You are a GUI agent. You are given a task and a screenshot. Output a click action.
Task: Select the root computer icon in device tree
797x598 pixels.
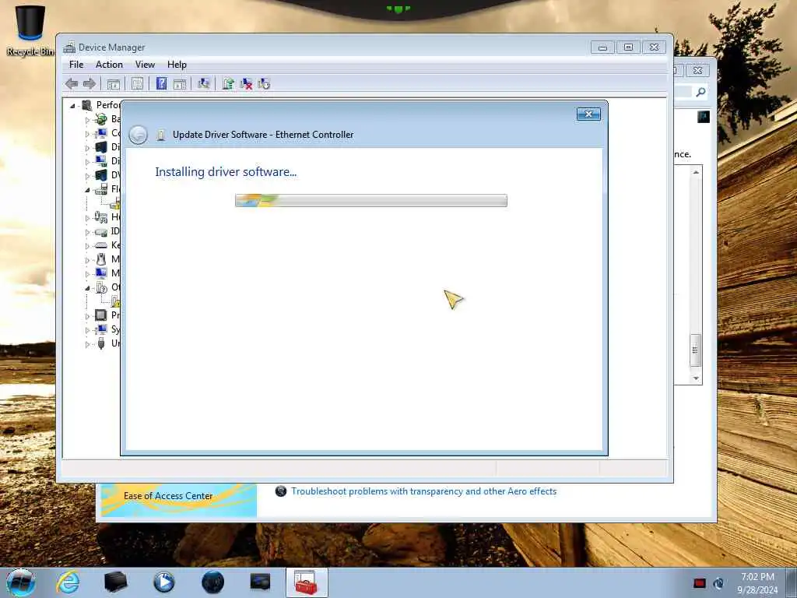click(x=87, y=105)
